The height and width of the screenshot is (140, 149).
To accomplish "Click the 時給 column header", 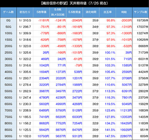I will point(124,12).
